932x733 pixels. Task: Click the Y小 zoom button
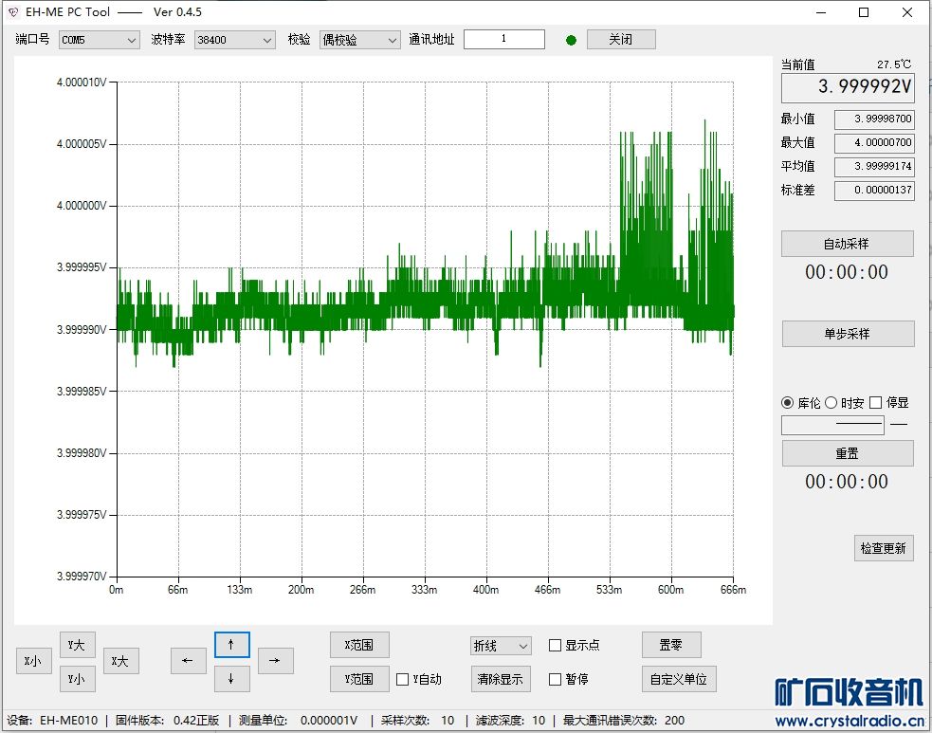77,678
